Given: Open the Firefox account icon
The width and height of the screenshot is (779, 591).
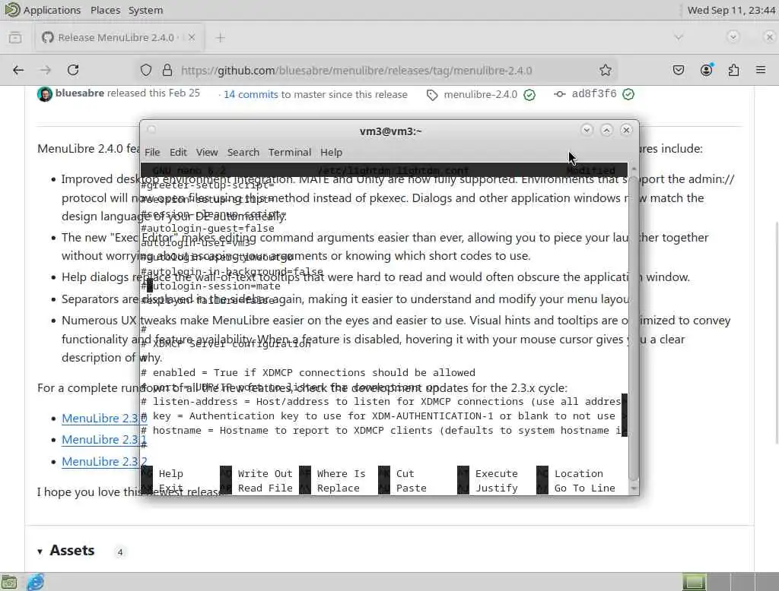Looking at the screenshot, I should [x=706, y=70].
